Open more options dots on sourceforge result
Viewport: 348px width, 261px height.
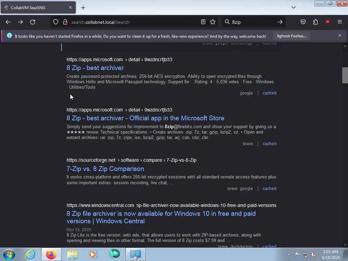[258, 189]
